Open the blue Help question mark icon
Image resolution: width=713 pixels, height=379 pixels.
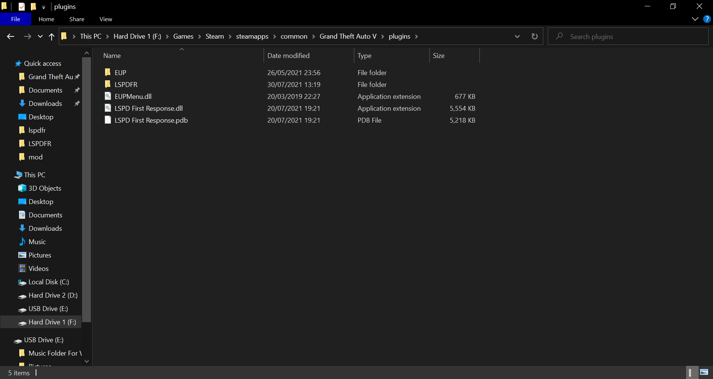707,19
